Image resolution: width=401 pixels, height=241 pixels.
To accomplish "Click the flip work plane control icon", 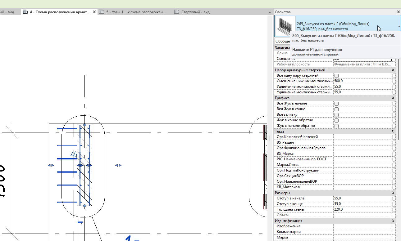I will tap(74, 154).
